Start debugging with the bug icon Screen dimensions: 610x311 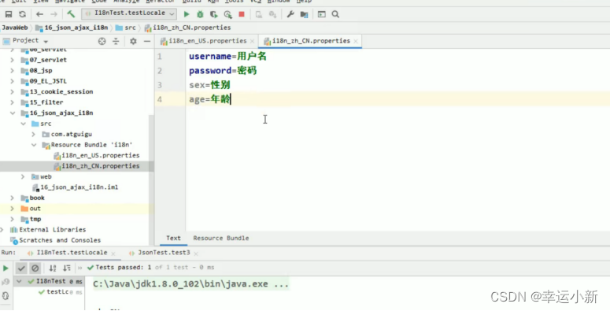200,14
